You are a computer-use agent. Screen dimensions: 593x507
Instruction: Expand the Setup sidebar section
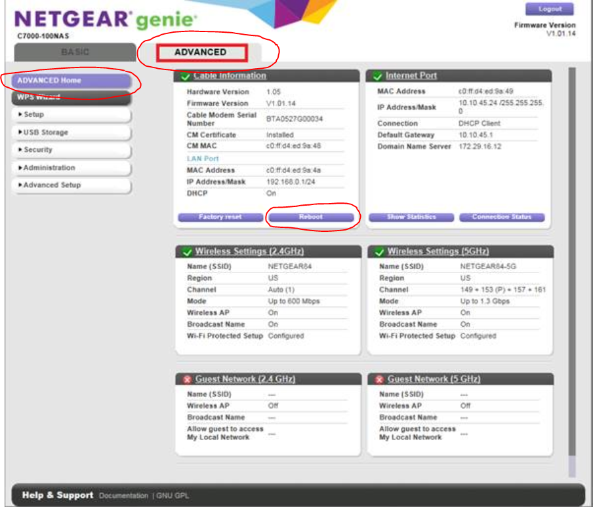pos(72,115)
